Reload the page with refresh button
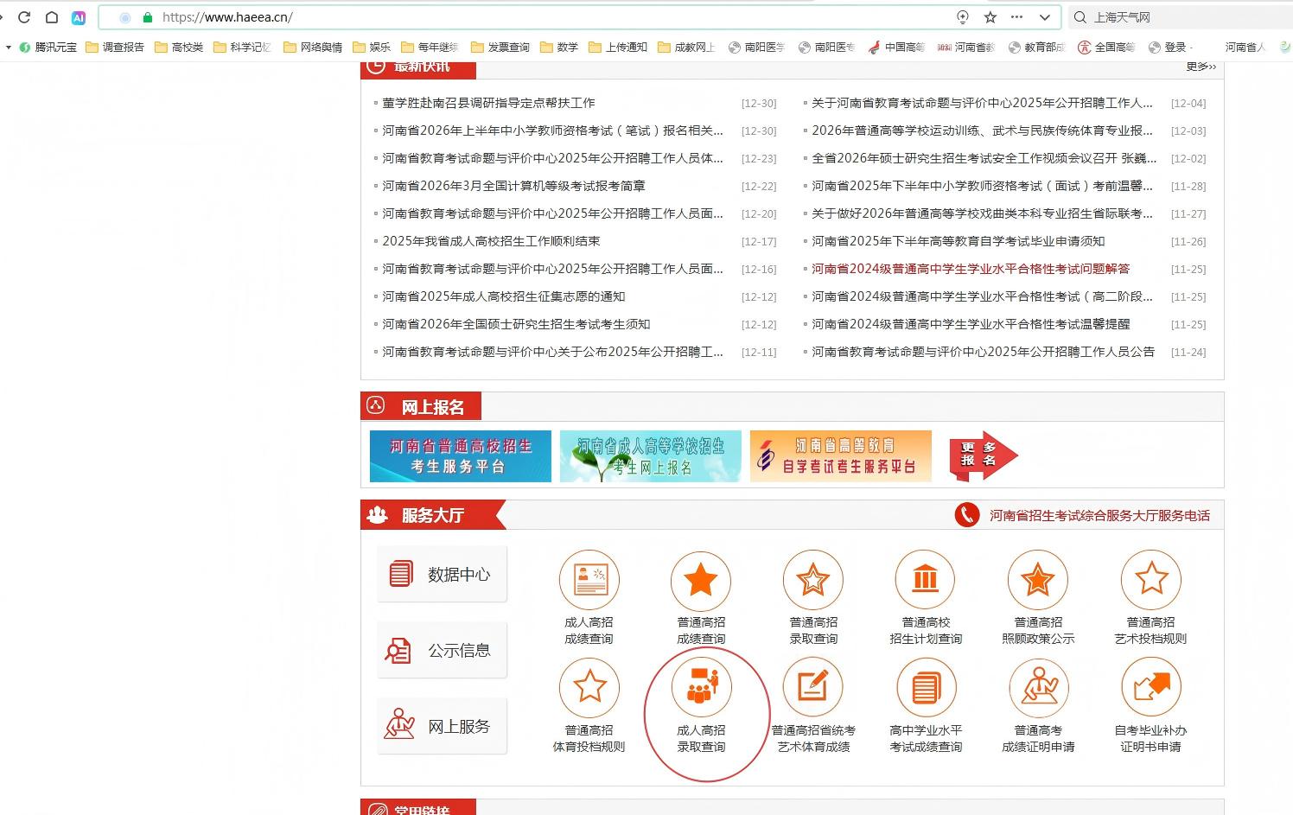Image resolution: width=1293 pixels, height=815 pixels. (x=24, y=17)
